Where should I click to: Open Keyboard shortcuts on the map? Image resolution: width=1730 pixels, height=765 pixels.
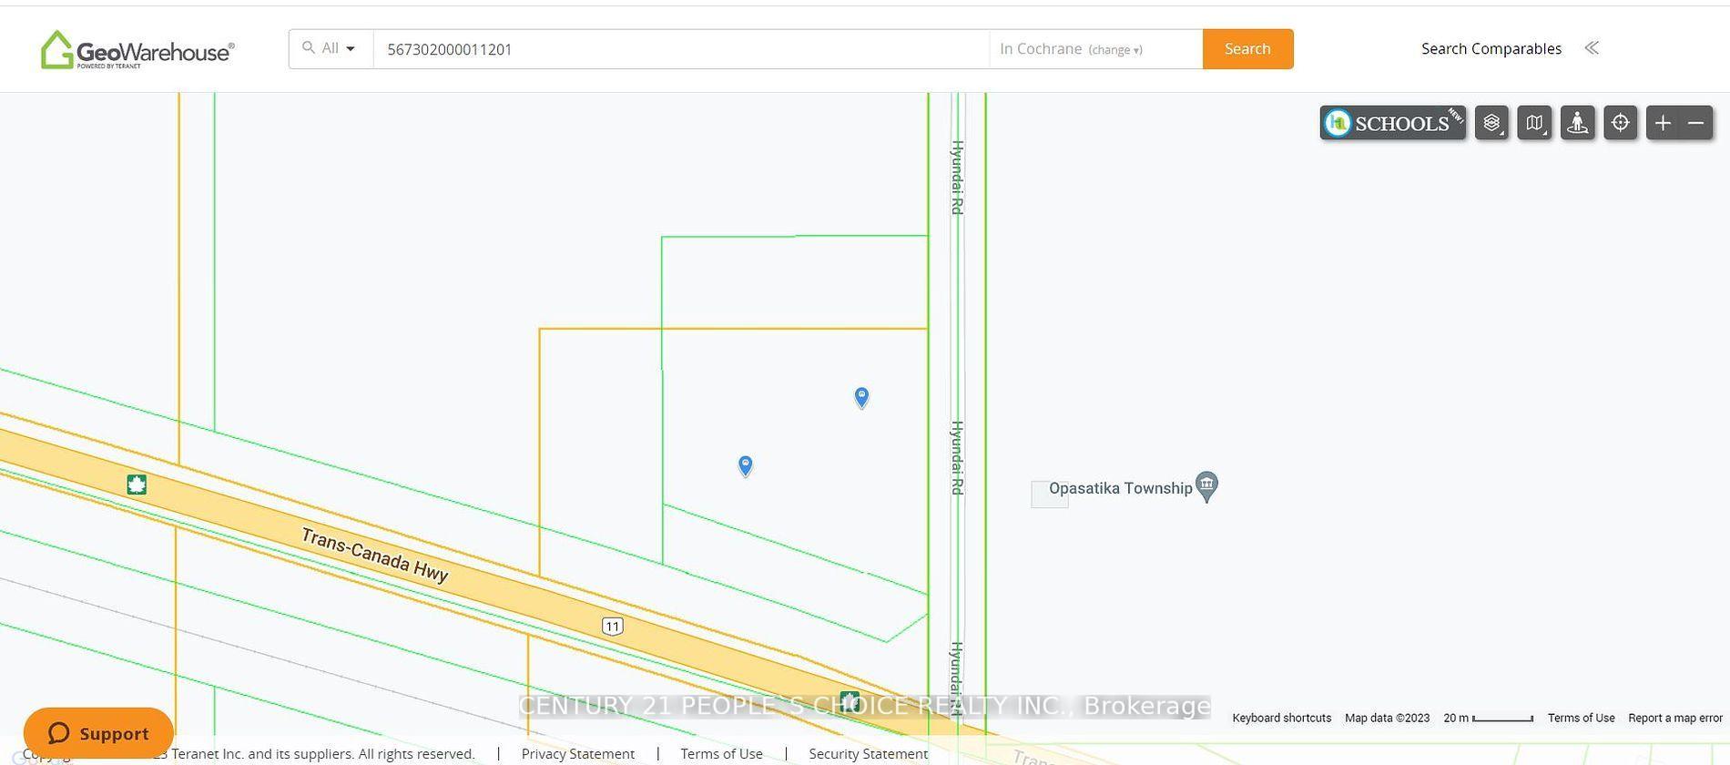click(1281, 718)
